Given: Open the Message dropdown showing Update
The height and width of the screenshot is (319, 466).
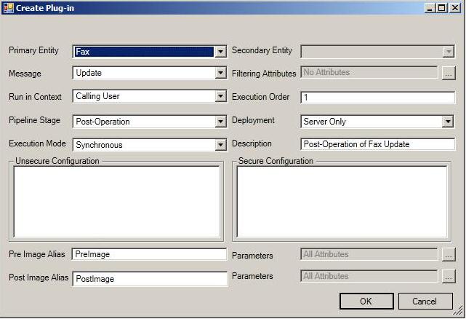Looking at the screenshot, I should pyautogui.click(x=221, y=74).
